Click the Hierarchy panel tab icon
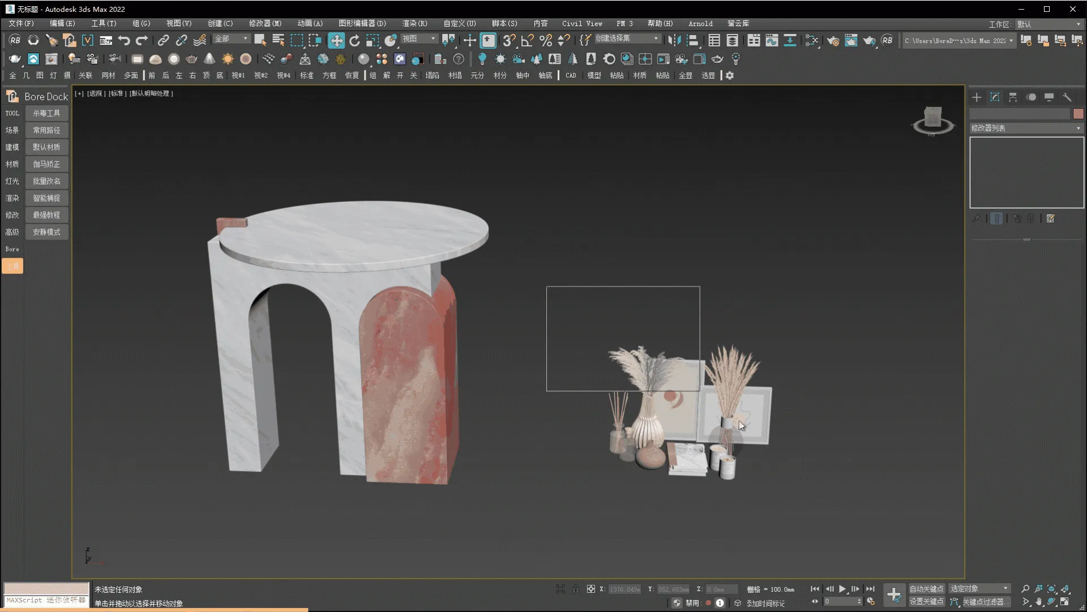 pyautogui.click(x=1013, y=97)
